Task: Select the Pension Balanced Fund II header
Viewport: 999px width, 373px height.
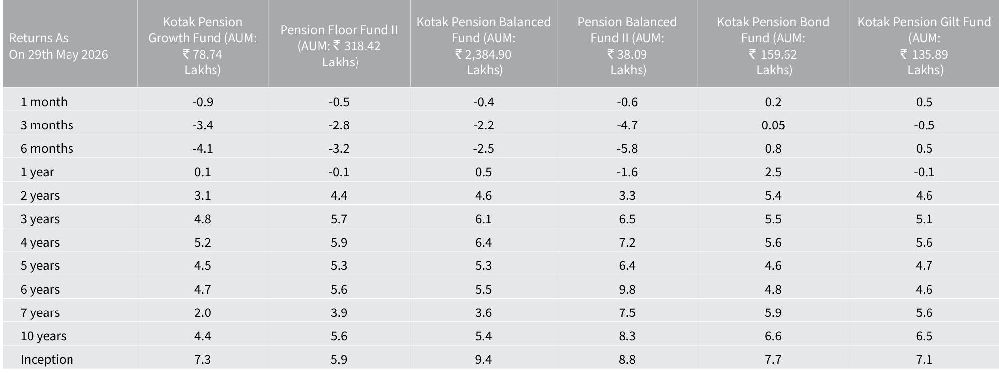Action: click(627, 46)
